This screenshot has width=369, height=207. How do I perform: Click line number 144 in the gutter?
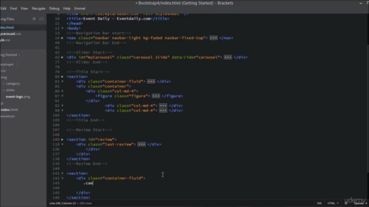coord(57,188)
